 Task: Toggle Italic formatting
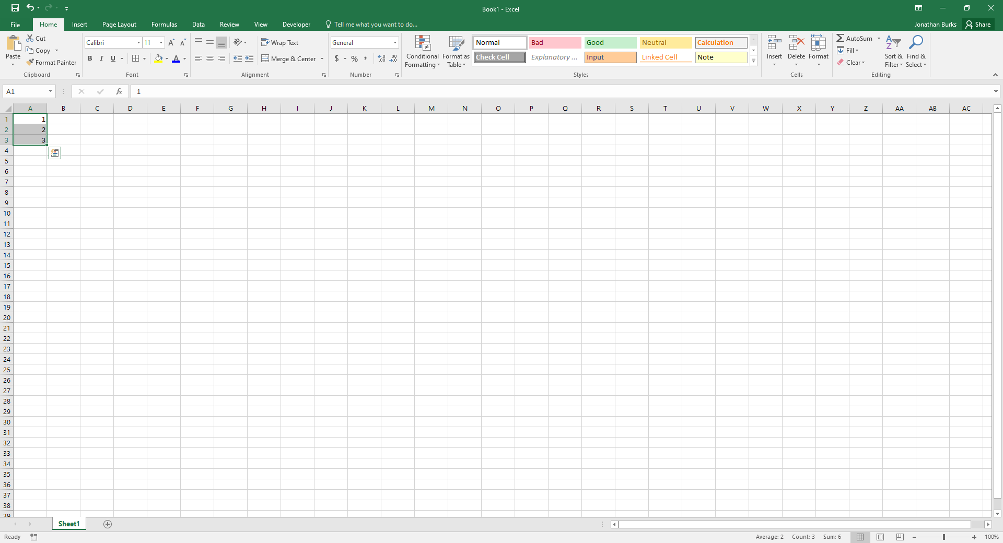101,58
